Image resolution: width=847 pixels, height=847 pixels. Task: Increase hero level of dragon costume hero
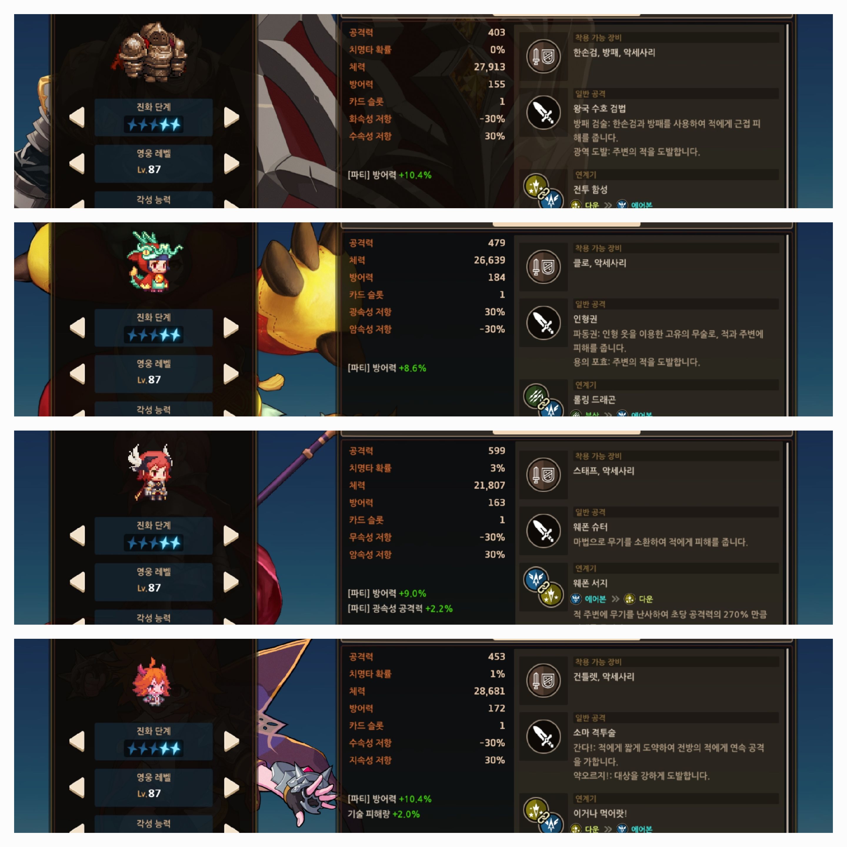point(231,374)
